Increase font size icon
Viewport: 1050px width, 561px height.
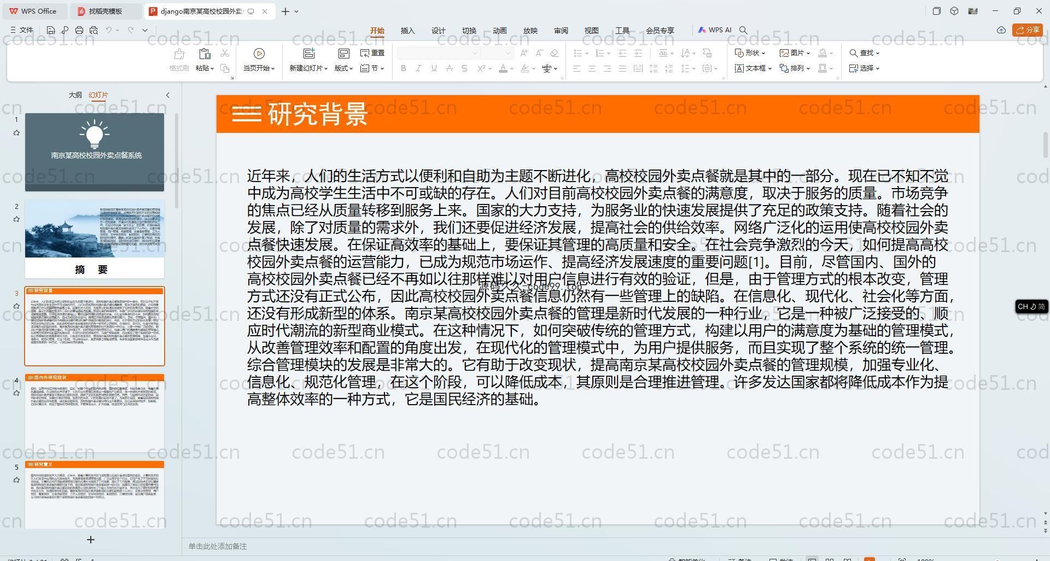point(524,53)
